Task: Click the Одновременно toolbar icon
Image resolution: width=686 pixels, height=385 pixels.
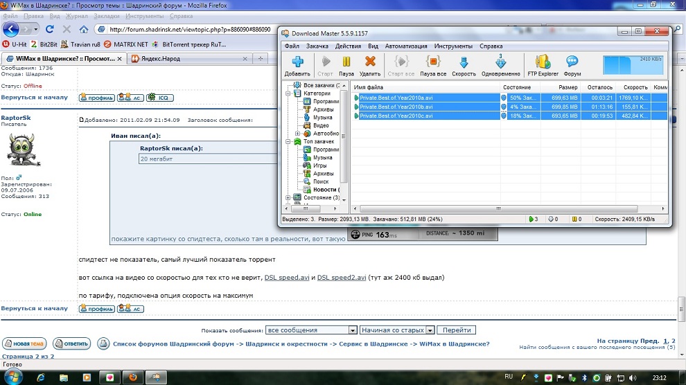Action: pos(500,62)
